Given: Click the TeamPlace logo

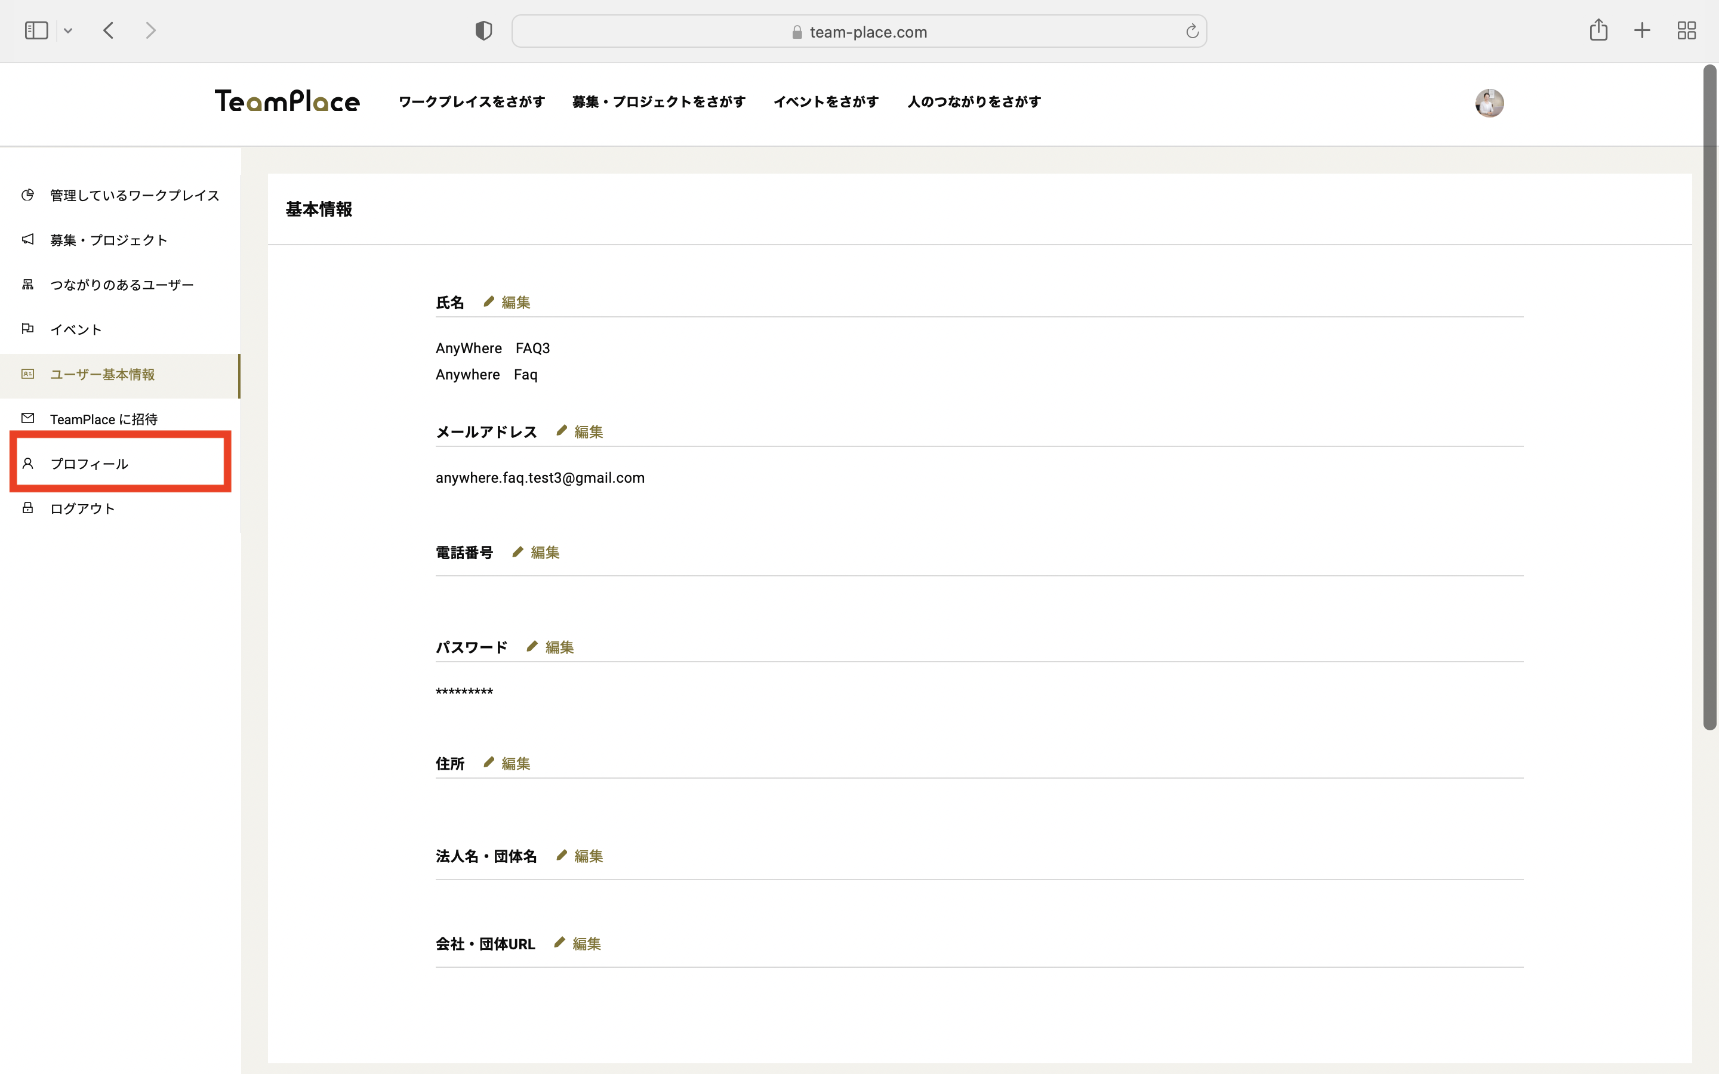Looking at the screenshot, I should coord(287,101).
